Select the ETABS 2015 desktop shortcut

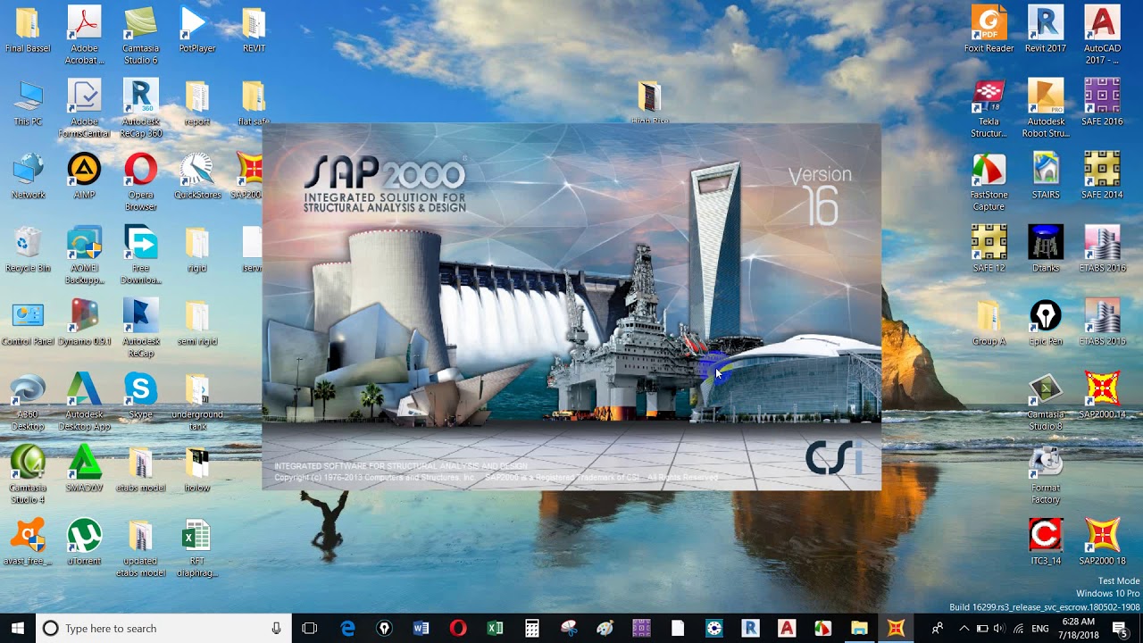click(x=1102, y=321)
